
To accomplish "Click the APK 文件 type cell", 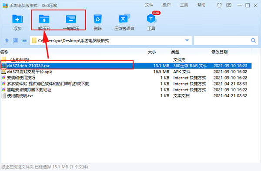I will click(182, 72).
